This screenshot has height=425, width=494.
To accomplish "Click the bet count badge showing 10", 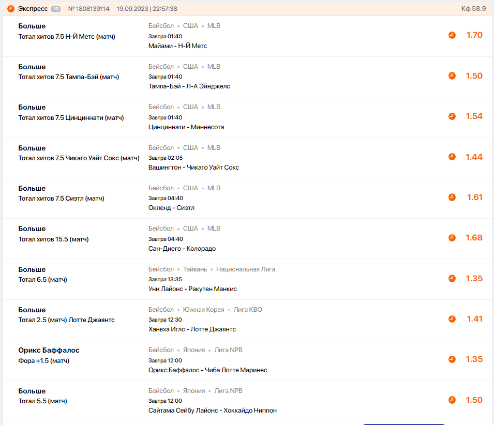I will (x=56, y=9).
